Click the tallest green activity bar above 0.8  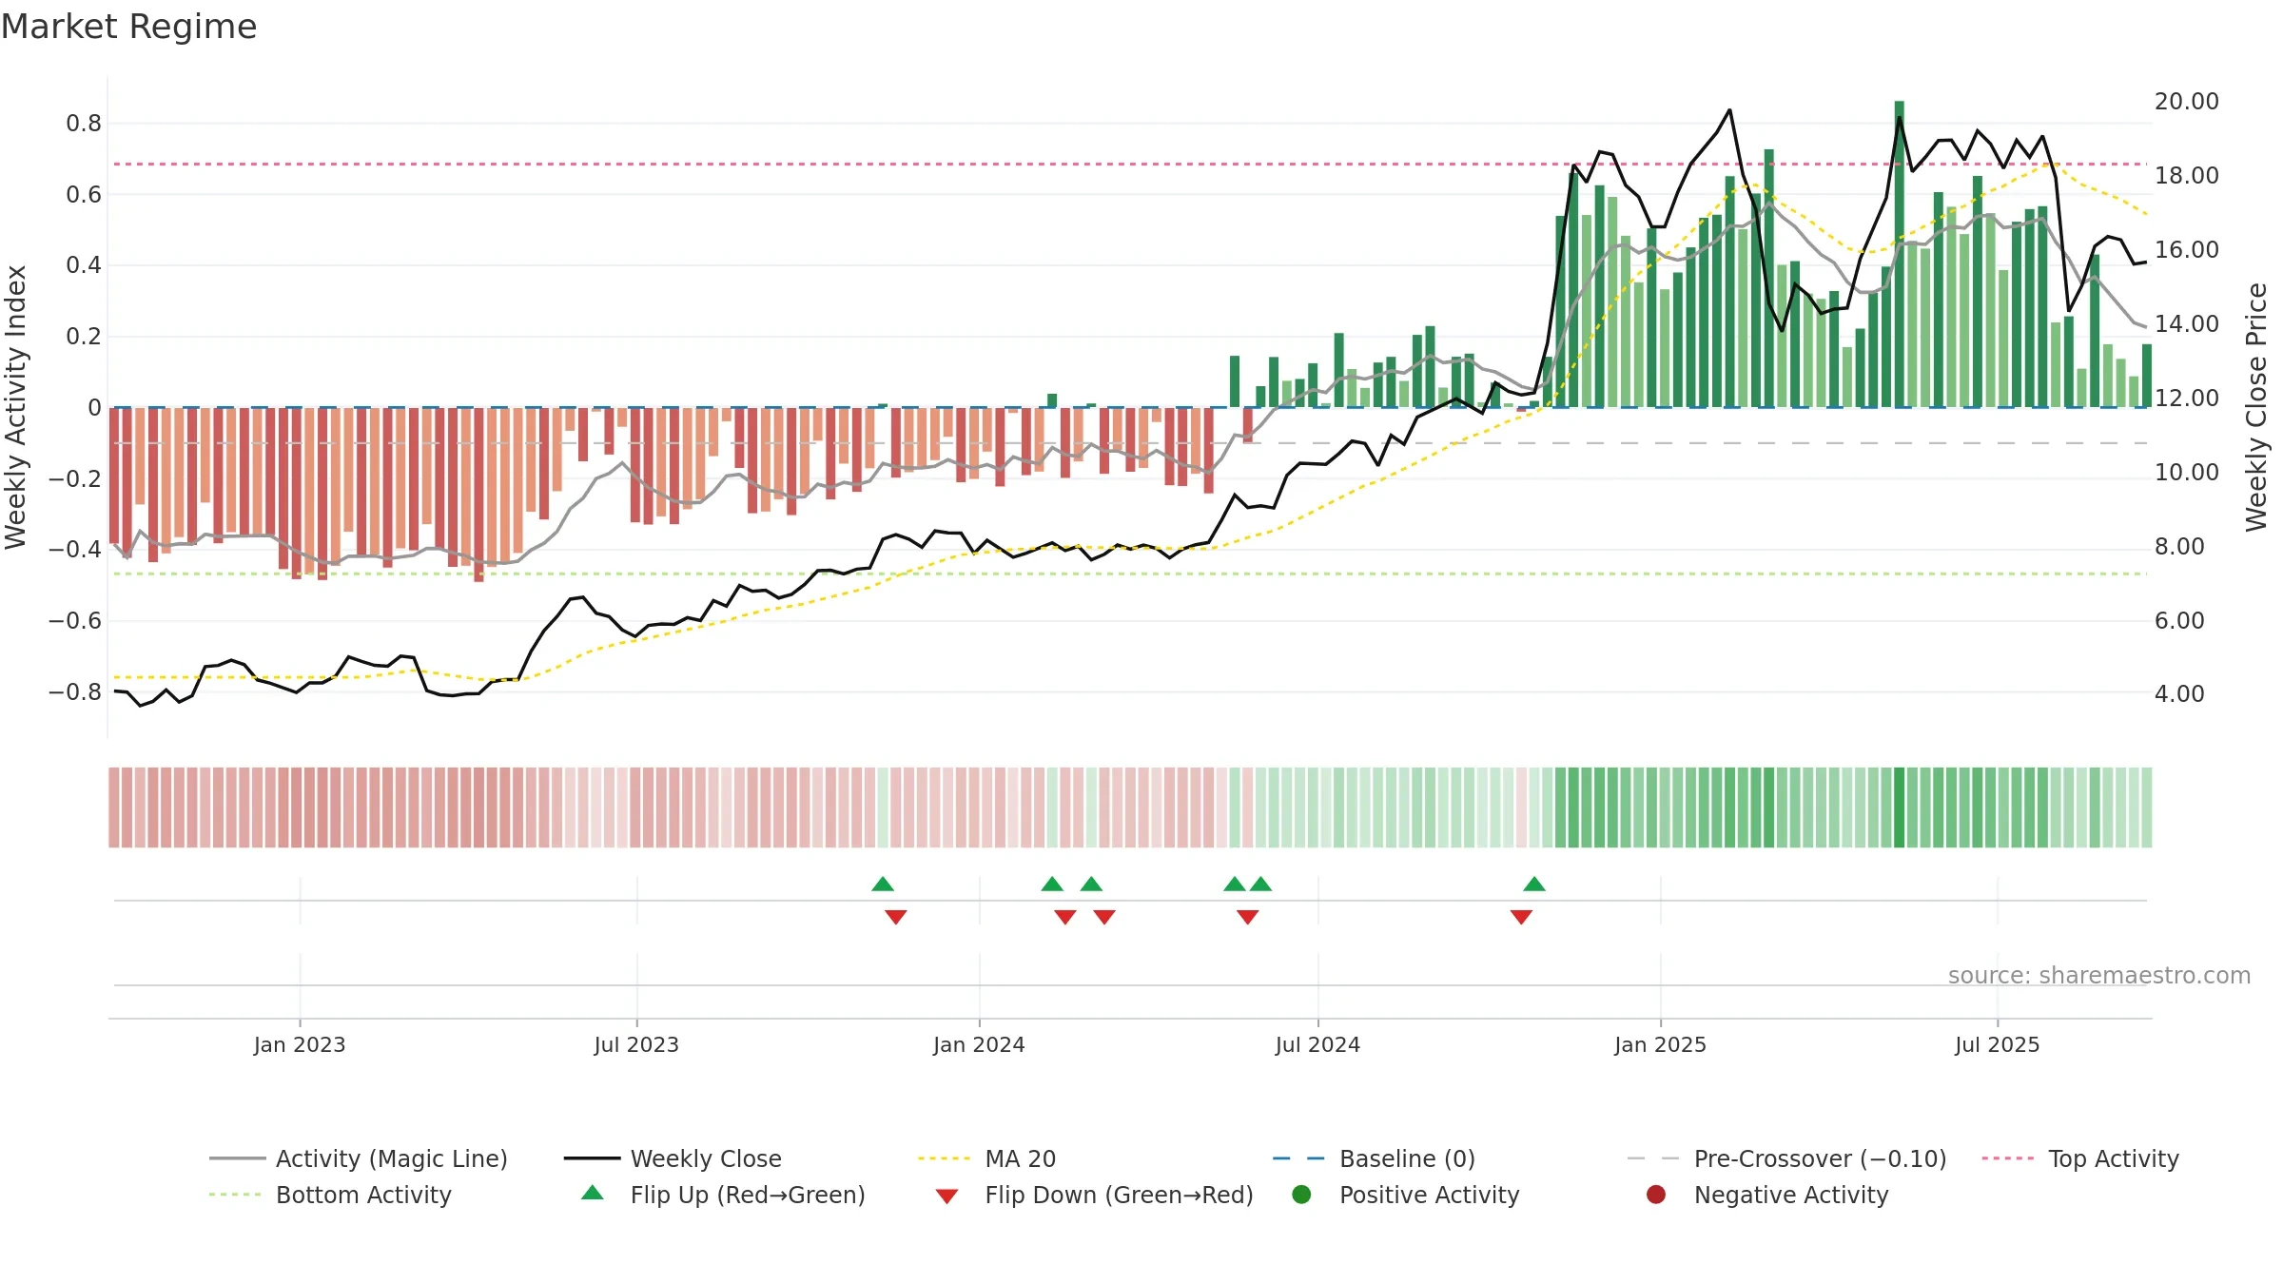(1899, 254)
